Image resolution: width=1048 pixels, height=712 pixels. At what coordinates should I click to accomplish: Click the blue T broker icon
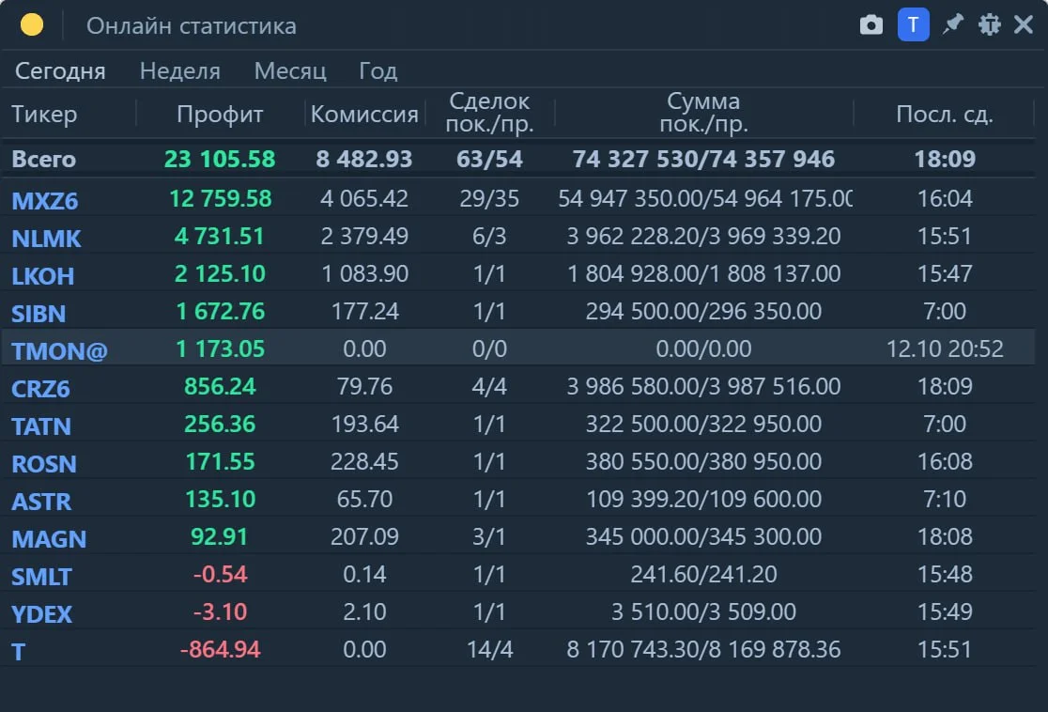pyautogui.click(x=913, y=24)
